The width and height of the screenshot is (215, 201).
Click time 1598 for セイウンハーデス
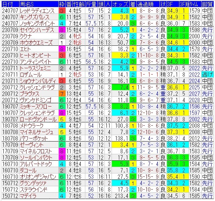click(x=195, y=30)
